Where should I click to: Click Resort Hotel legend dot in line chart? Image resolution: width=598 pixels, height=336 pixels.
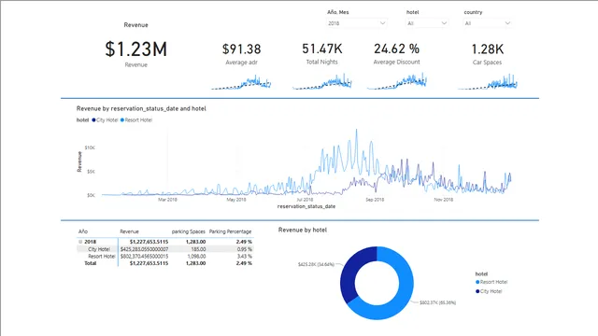[x=122, y=120]
